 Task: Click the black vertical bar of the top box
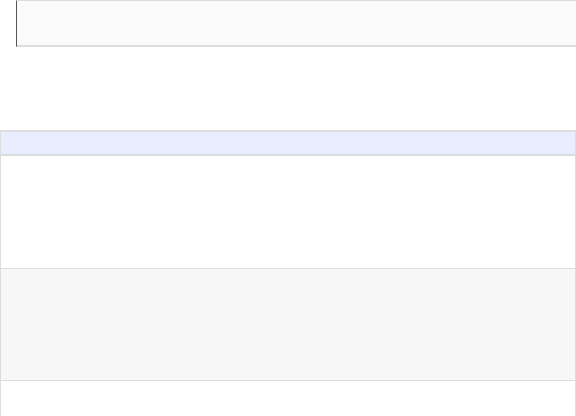click(17, 23)
